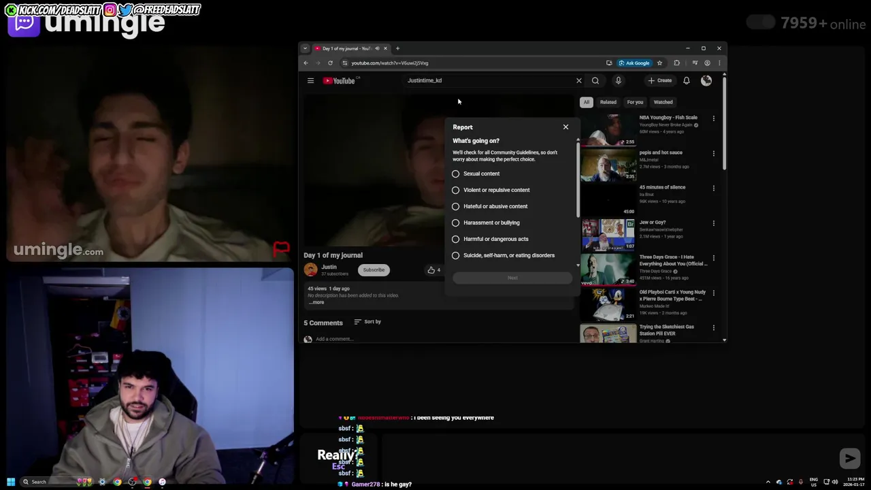Image resolution: width=871 pixels, height=490 pixels.
Task: Open Justin's channel avatar
Action: point(310,269)
